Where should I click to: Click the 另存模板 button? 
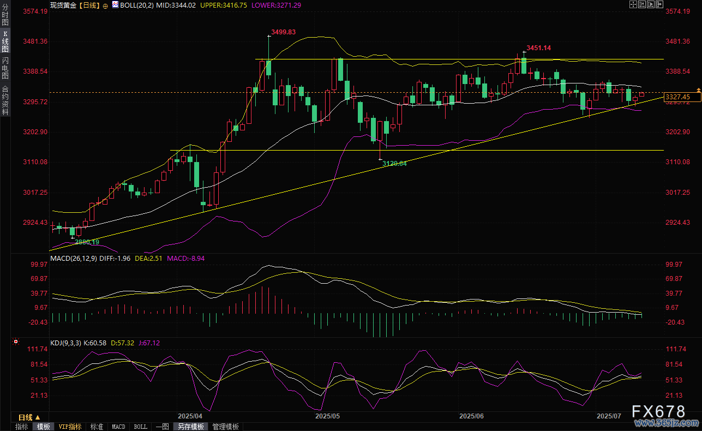point(191,427)
